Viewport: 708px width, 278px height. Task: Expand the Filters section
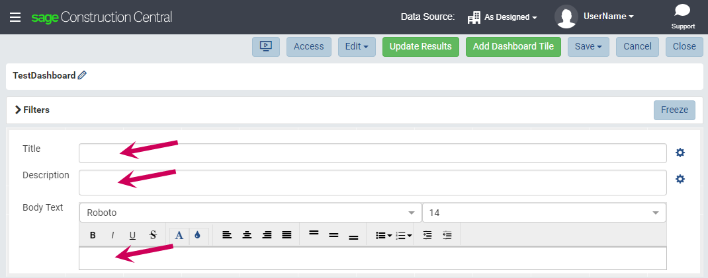coord(32,110)
